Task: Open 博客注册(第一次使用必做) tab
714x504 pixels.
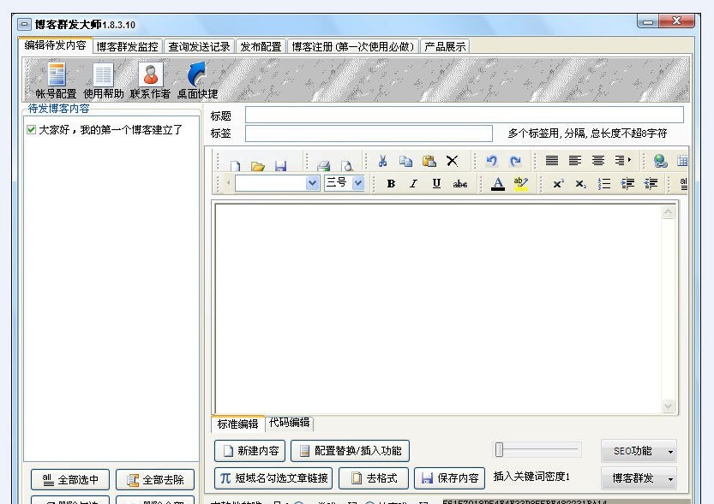Action: pyautogui.click(x=352, y=47)
